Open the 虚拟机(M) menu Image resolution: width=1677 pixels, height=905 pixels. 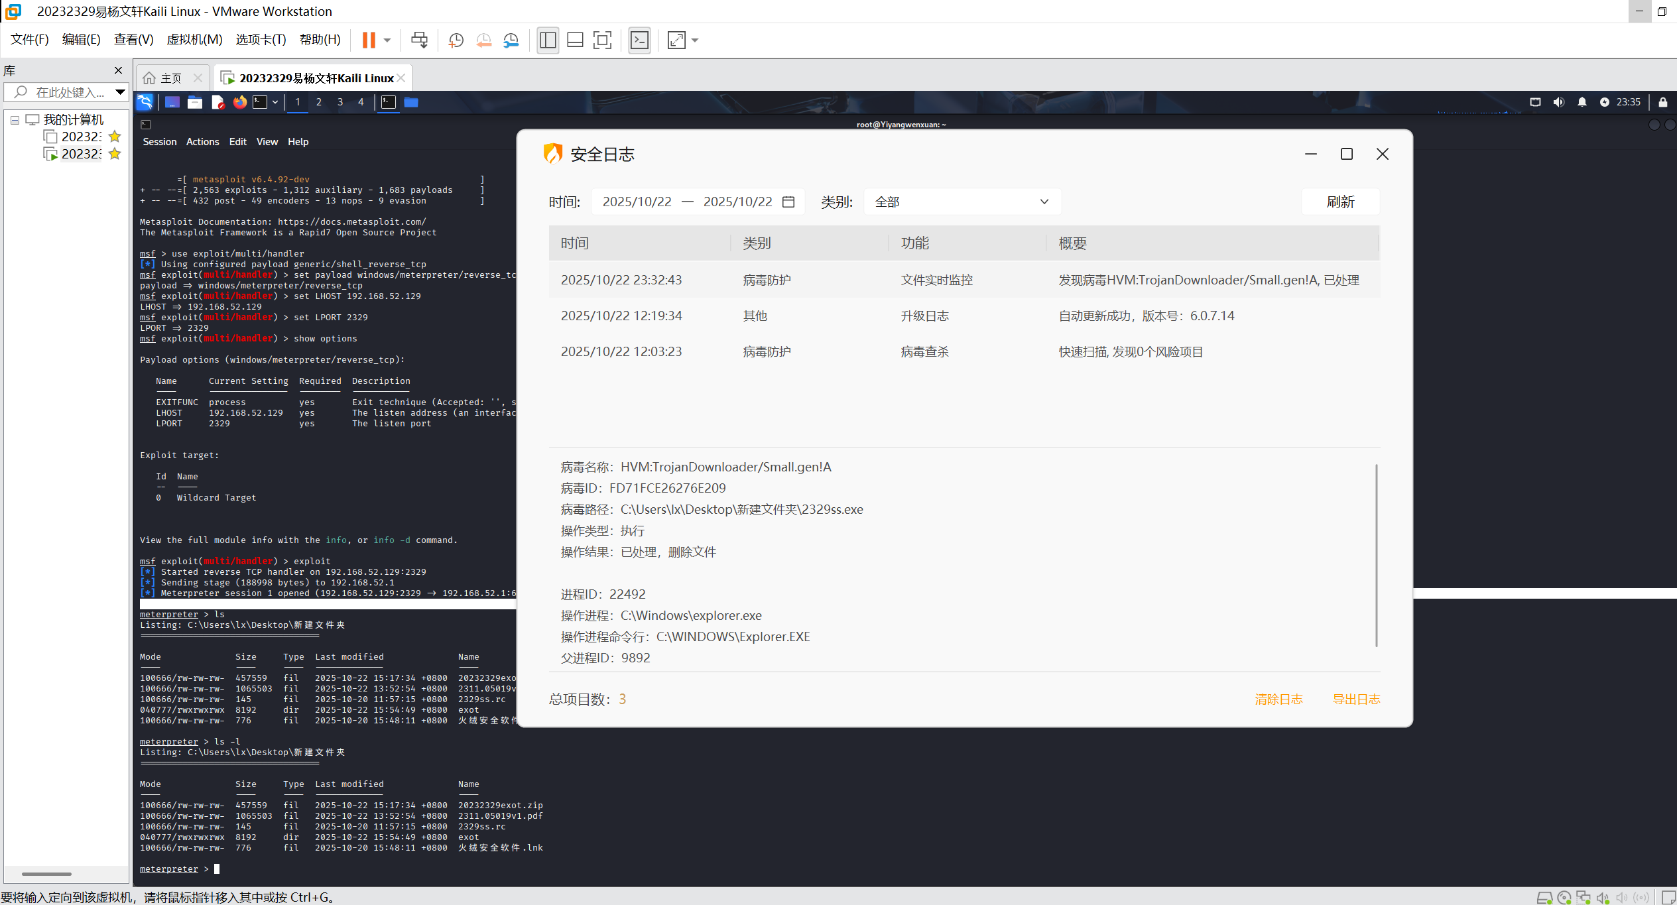pyautogui.click(x=194, y=39)
